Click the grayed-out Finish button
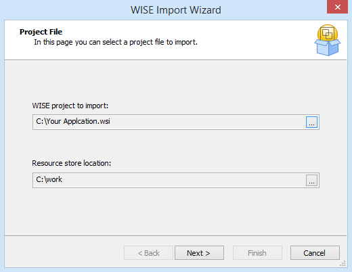352x272 pixels. click(x=257, y=253)
